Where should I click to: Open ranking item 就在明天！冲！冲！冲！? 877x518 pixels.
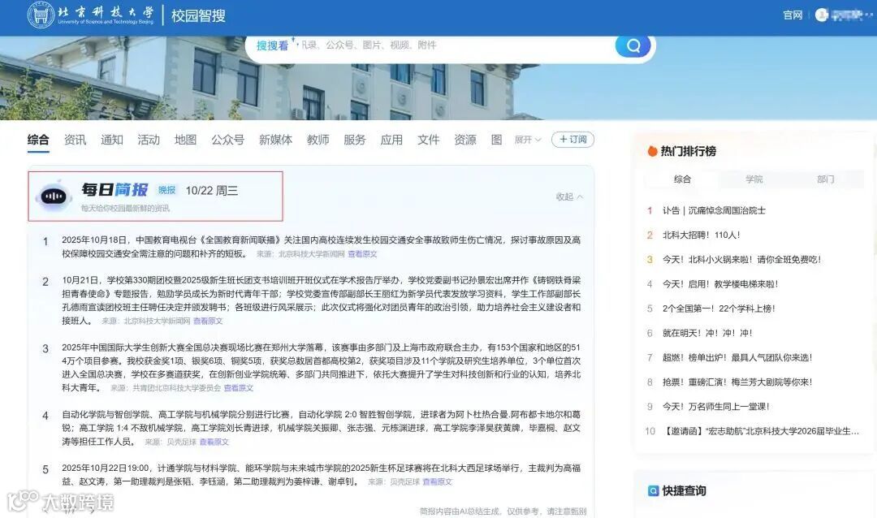tap(707, 334)
